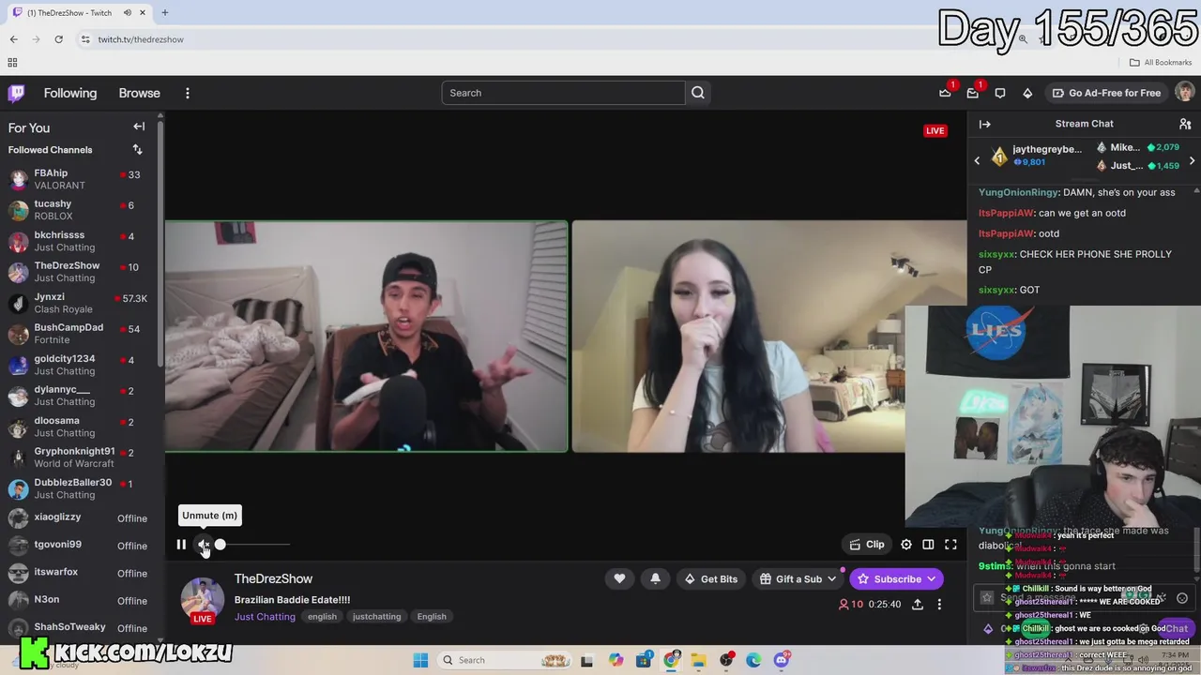The height and width of the screenshot is (675, 1201).
Task: Go back in Chrome
Action: [13, 39]
